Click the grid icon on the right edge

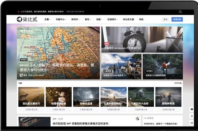192,109
